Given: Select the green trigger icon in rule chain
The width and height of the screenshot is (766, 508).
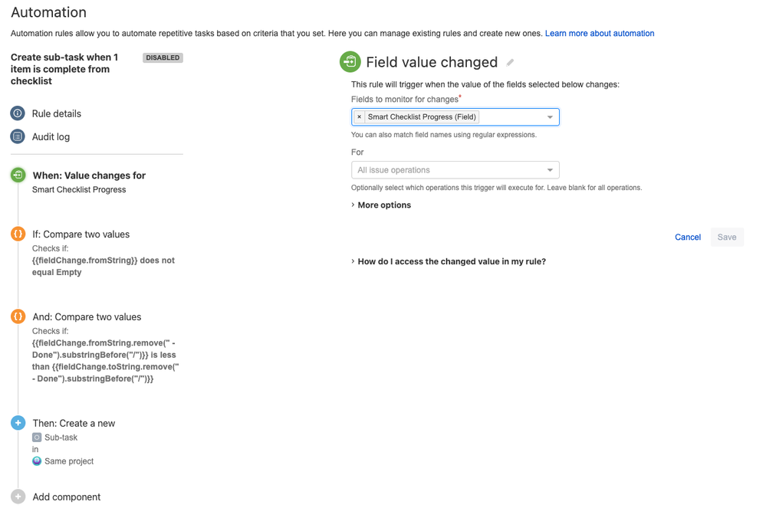Looking at the screenshot, I should tap(18, 175).
